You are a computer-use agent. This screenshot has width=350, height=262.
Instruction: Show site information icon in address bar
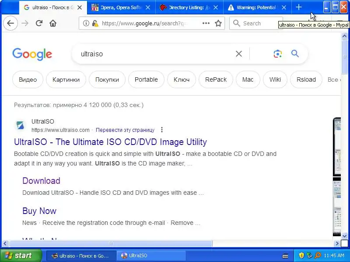point(86,23)
